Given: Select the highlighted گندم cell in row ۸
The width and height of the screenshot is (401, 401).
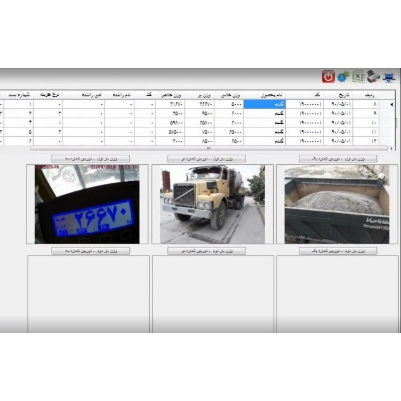Looking at the screenshot, I should (x=265, y=105).
